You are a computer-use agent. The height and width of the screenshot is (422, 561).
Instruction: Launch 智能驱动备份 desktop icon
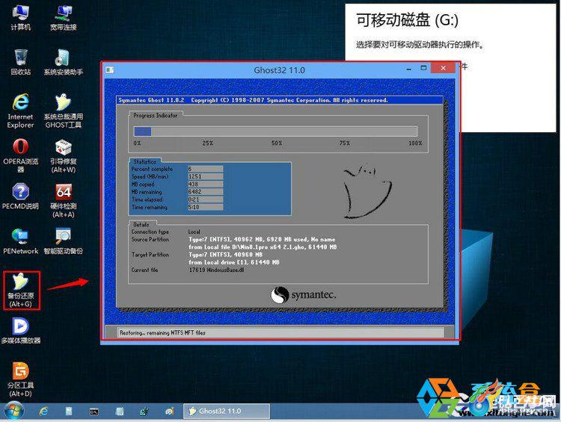coord(64,241)
